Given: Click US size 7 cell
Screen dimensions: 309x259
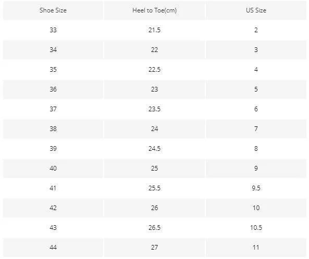Looking at the screenshot, I should (x=256, y=128).
